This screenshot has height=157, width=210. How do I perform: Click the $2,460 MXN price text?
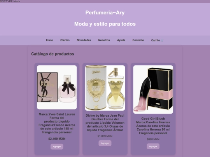click(x=57, y=139)
